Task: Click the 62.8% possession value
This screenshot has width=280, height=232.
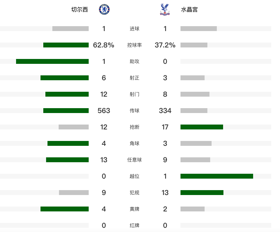Action: (x=104, y=45)
